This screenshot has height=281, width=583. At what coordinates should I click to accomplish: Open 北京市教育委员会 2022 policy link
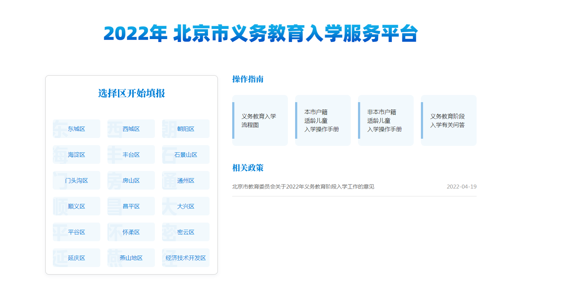pyautogui.click(x=303, y=187)
